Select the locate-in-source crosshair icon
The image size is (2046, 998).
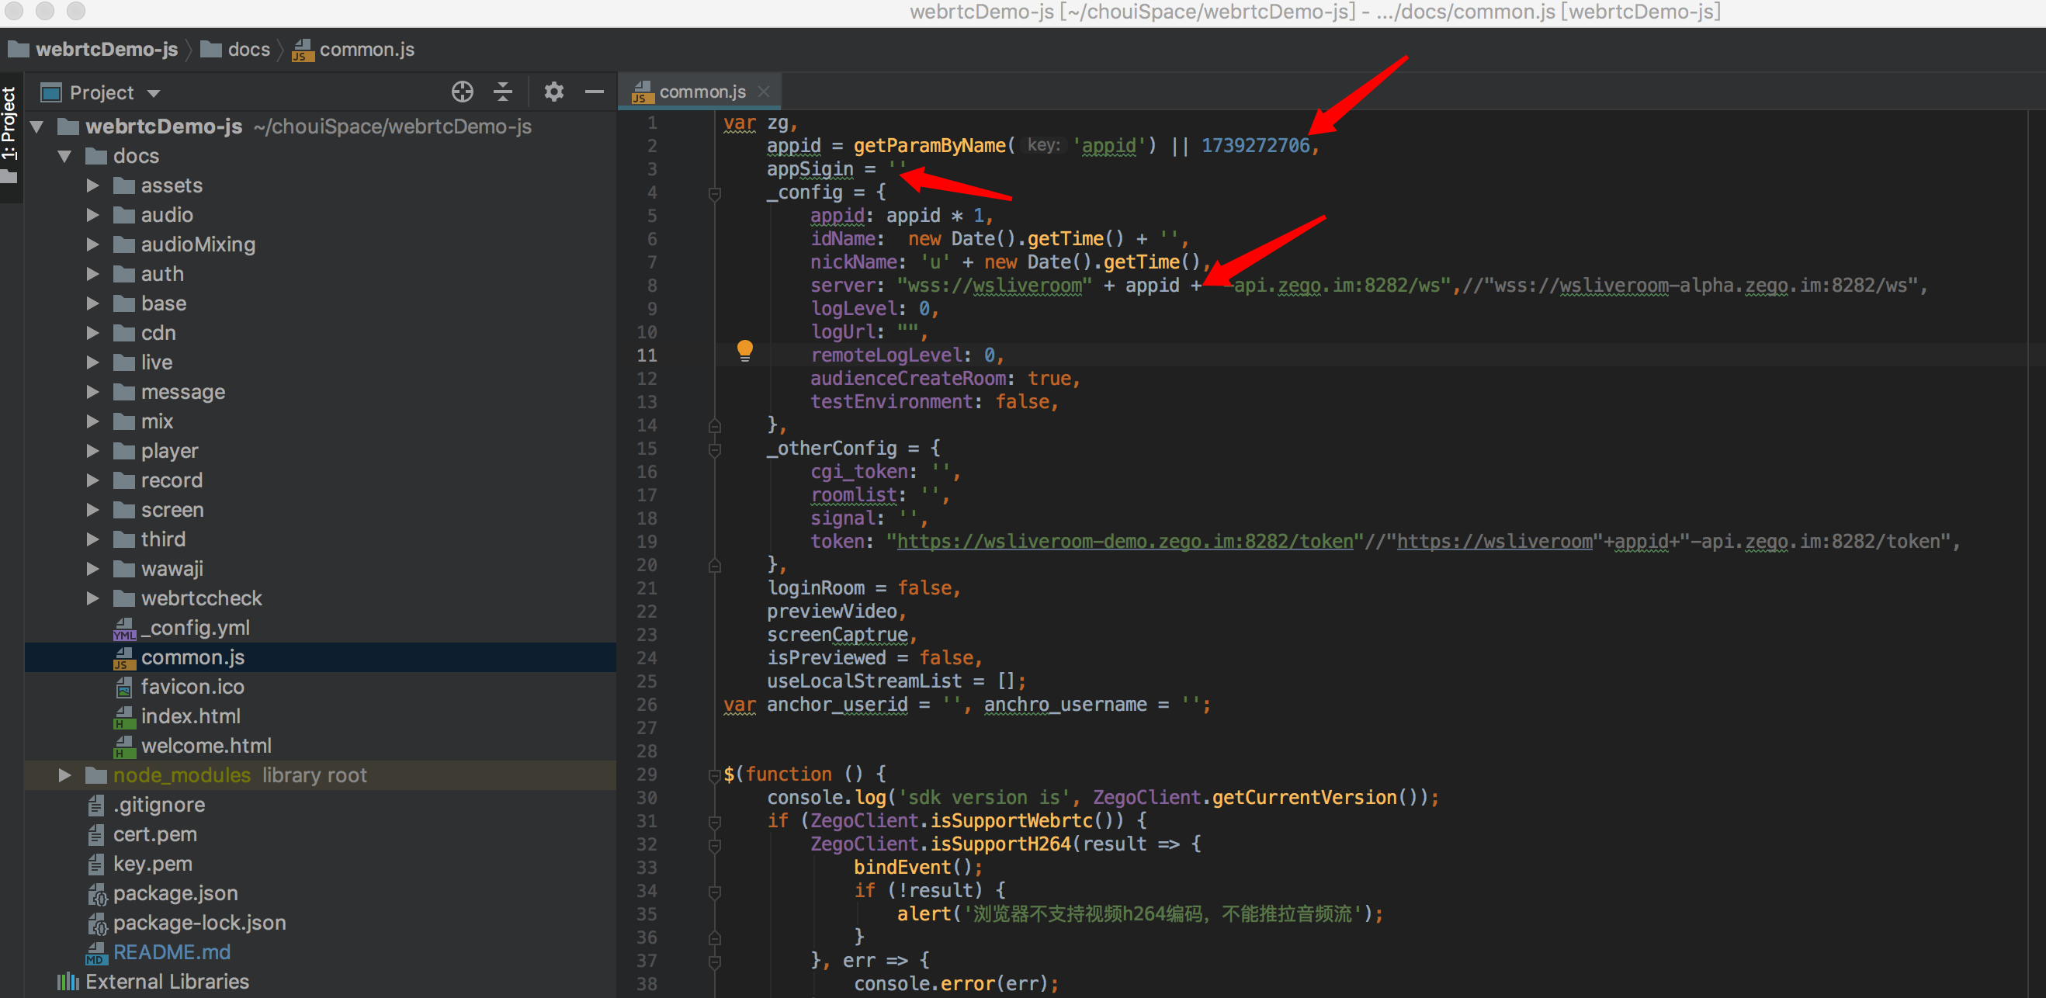463,92
